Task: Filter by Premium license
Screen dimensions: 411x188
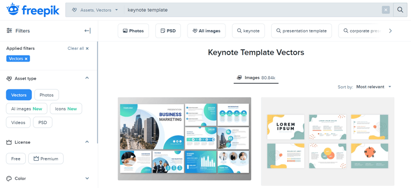Action: [x=46, y=159]
